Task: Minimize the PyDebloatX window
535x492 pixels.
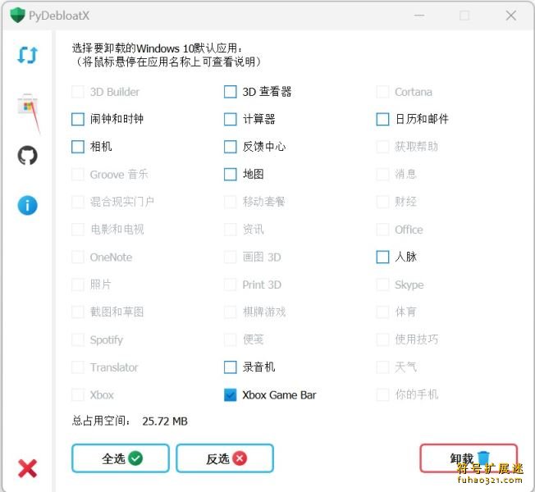Action: tap(419, 16)
